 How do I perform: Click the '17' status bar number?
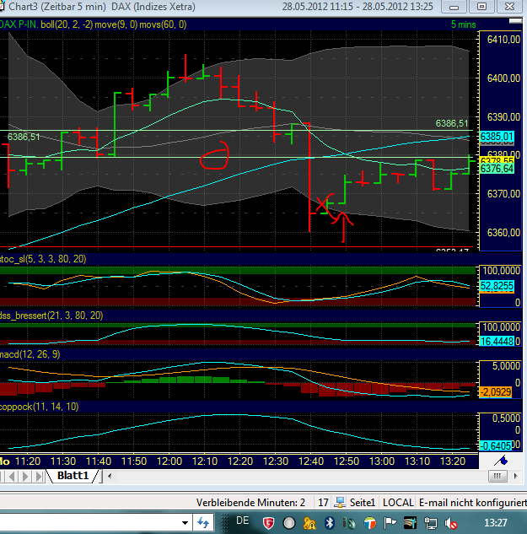pyautogui.click(x=323, y=503)
